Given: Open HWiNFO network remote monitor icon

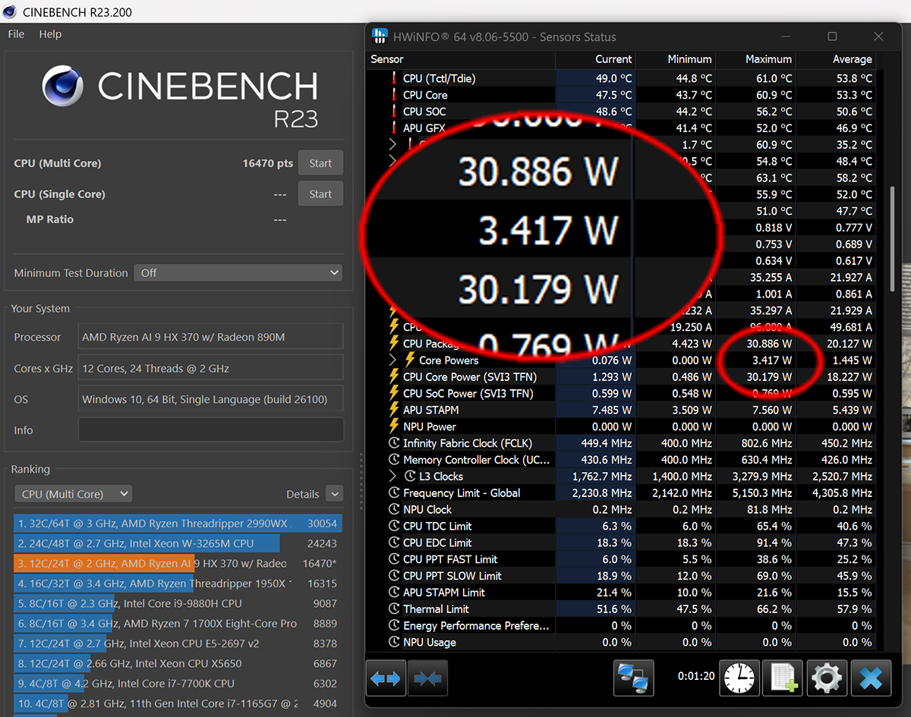Looking at the screenshot, I should click(x=632, y=678).
